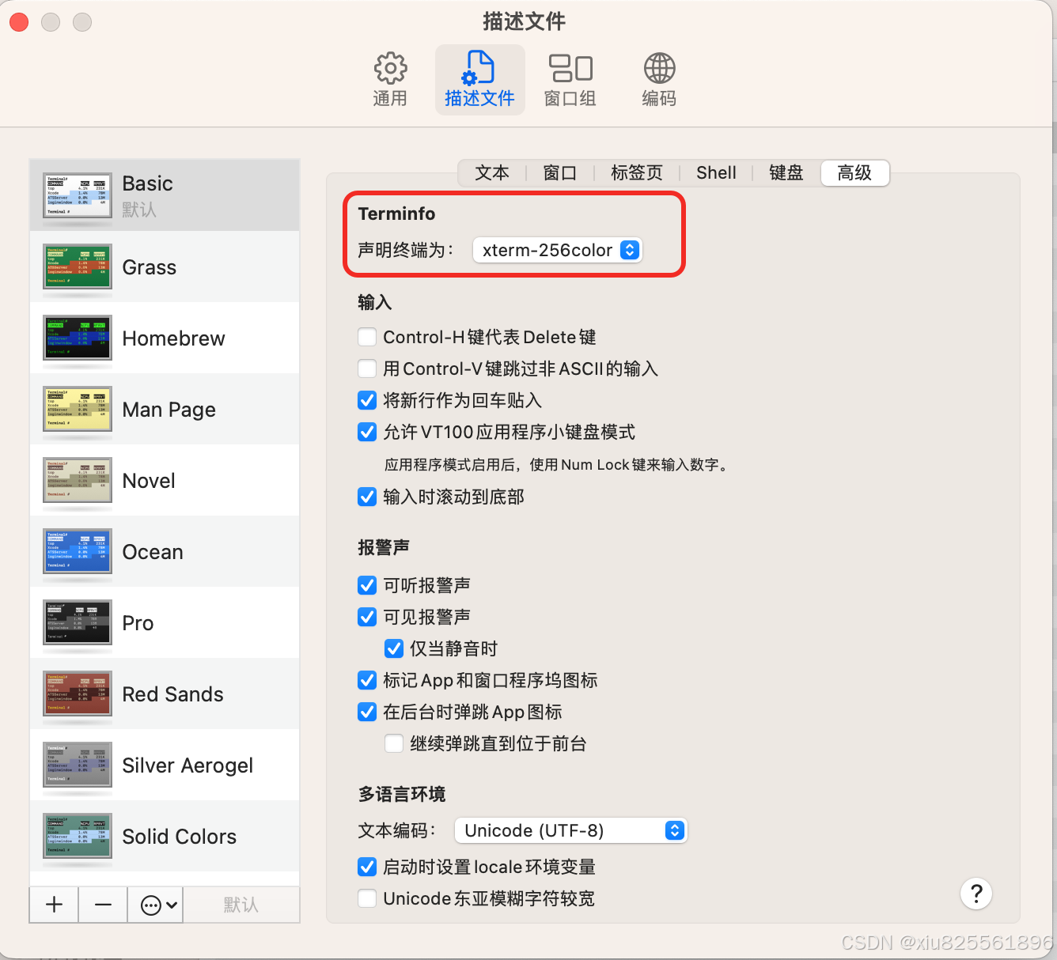Disable the 可听报警声 checkbox
Viewport: 1057px width, 960px height.
pos(366,585)
